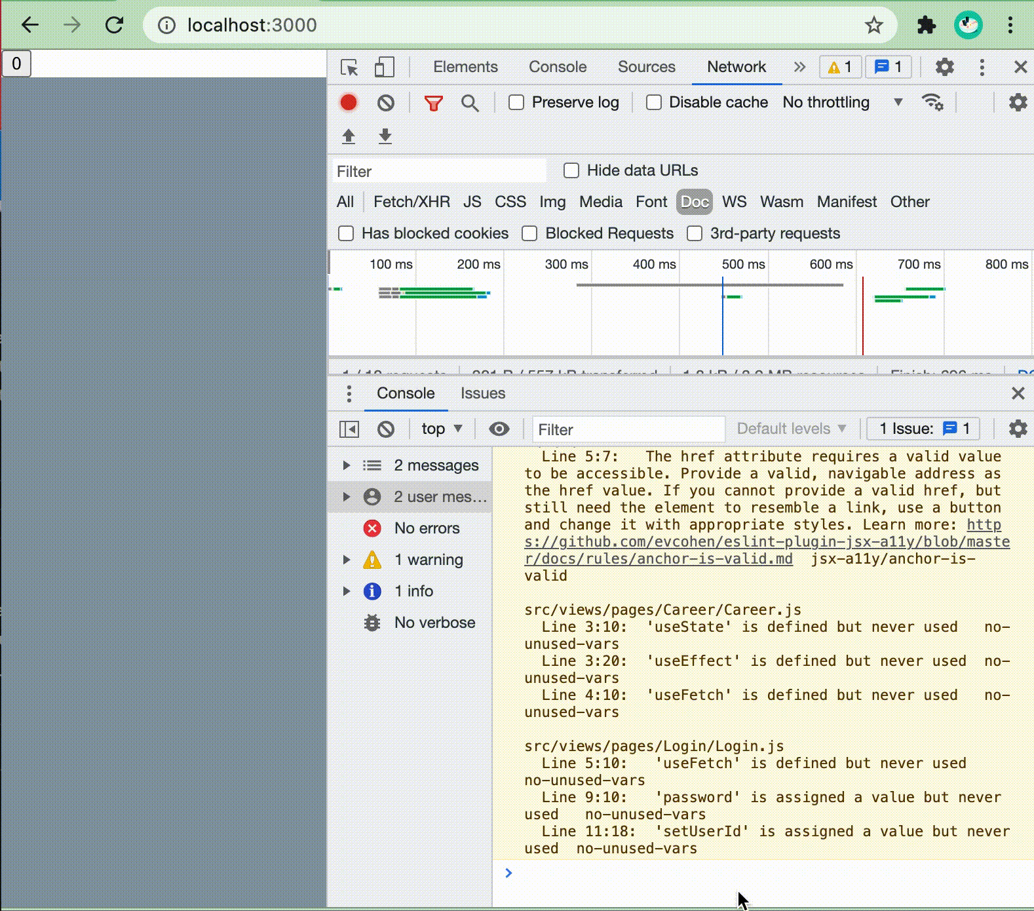The image size is (1034, 911).
Task: Open the No throttling dropdown
Action: (843, 102)
